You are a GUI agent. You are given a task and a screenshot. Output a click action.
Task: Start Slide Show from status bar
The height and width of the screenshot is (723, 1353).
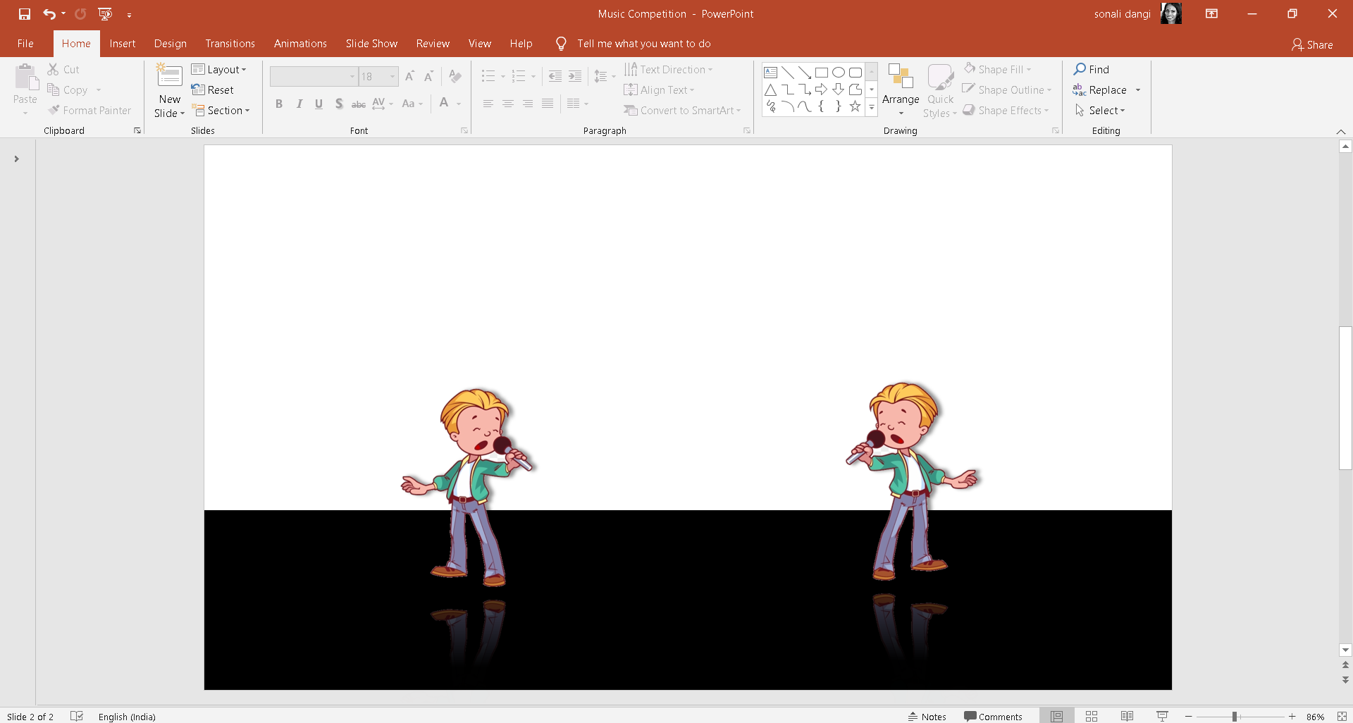coord(1162,716)
